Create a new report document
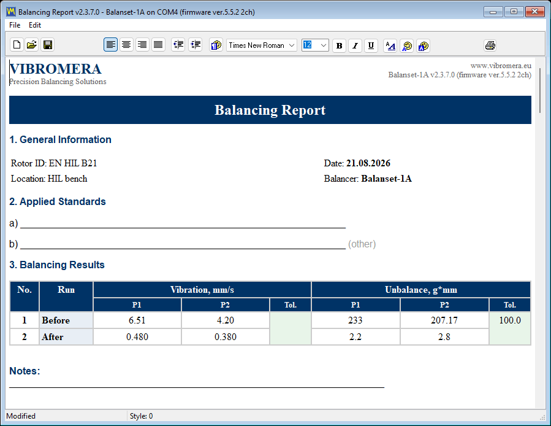Image resolution: width=551 pixels, height=426 pixels. tap(17, 45)
